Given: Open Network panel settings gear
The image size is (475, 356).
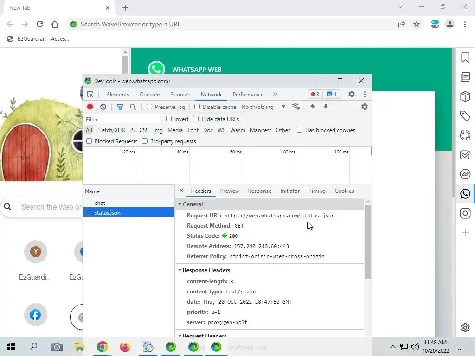Looking at the screenshot, I should [x=365, y=107].
